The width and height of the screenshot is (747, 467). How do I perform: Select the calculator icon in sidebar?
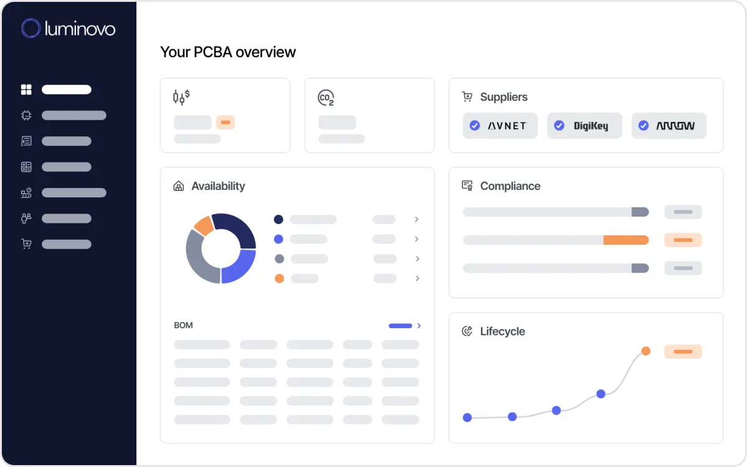26,167
